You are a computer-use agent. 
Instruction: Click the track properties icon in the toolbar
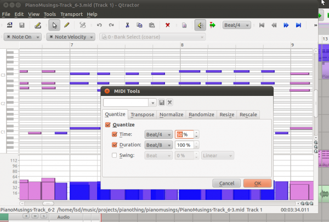tap(9, 25)
